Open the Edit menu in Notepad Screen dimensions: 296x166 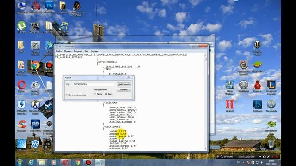pyautogui.click(x=68, y=51)
